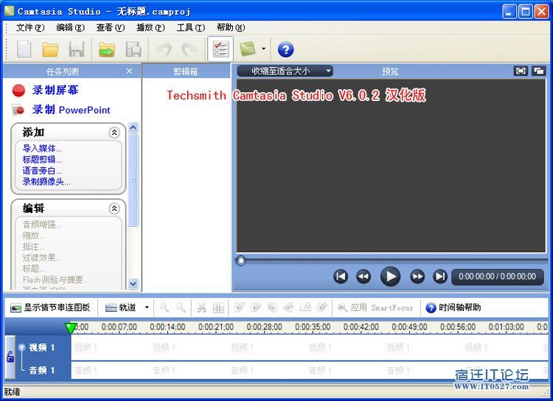The image size is (553, 401).
Task: Click the task list scrollbar down arrow
Action: [133, 284]
